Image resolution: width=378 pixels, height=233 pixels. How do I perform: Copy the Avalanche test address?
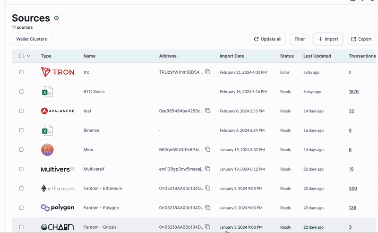pyautogui.click(x=207, y=111)
